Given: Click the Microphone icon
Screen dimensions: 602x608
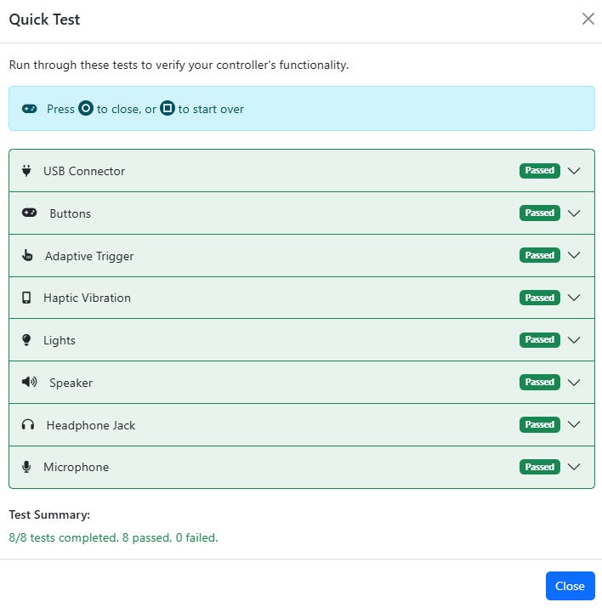Looking at the screenshot, I should pyautogui.click(x=26, y=467).
